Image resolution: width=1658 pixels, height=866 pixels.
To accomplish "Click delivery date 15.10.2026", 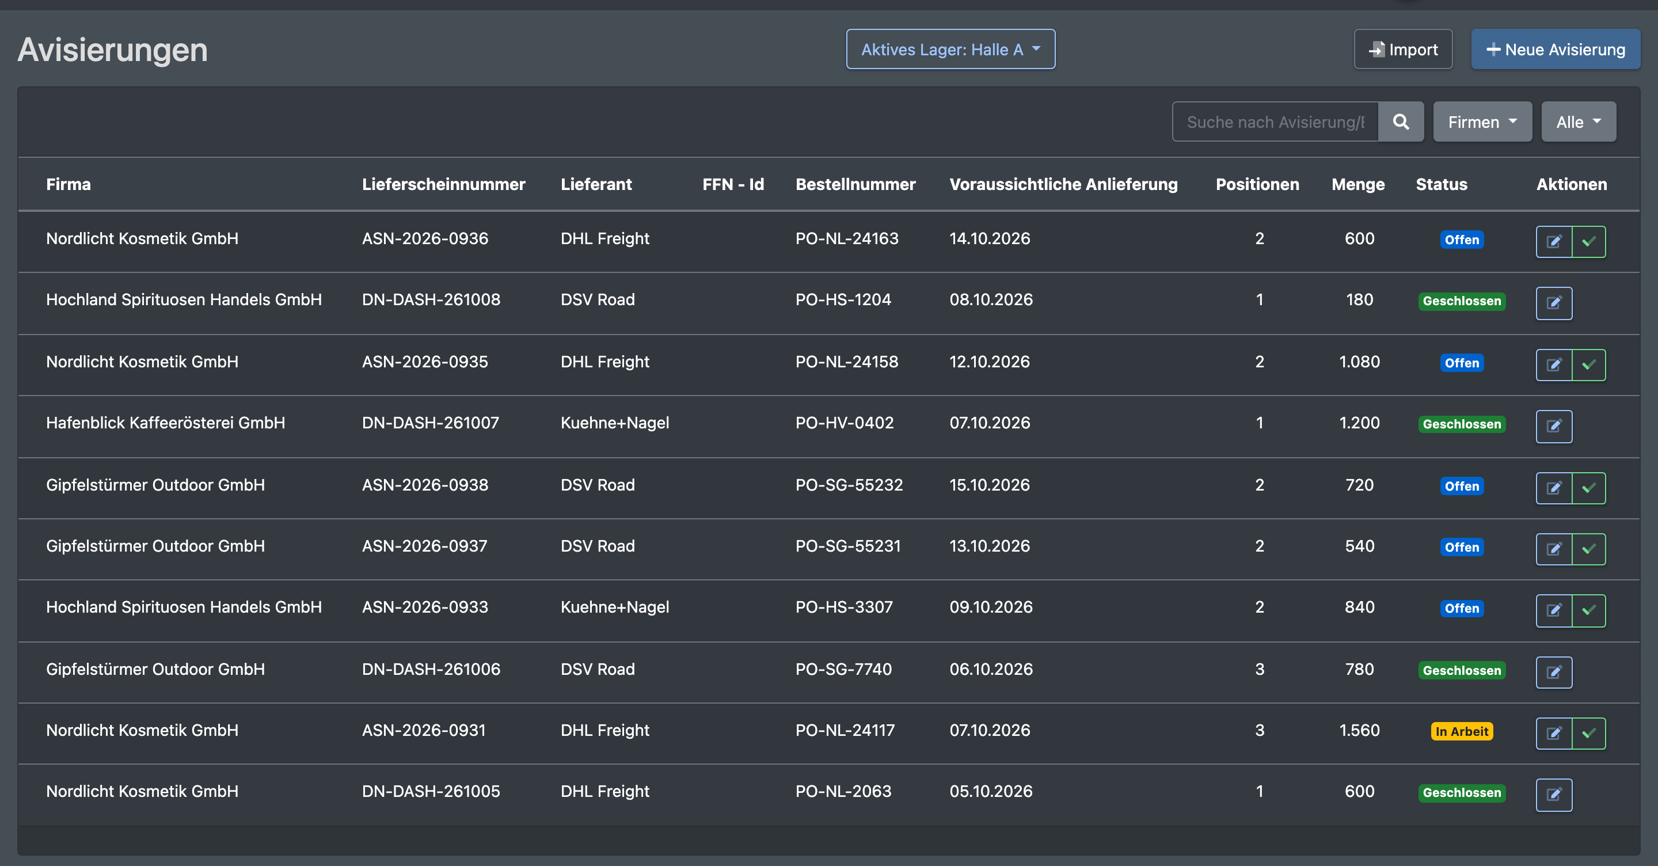I will 990,485.
